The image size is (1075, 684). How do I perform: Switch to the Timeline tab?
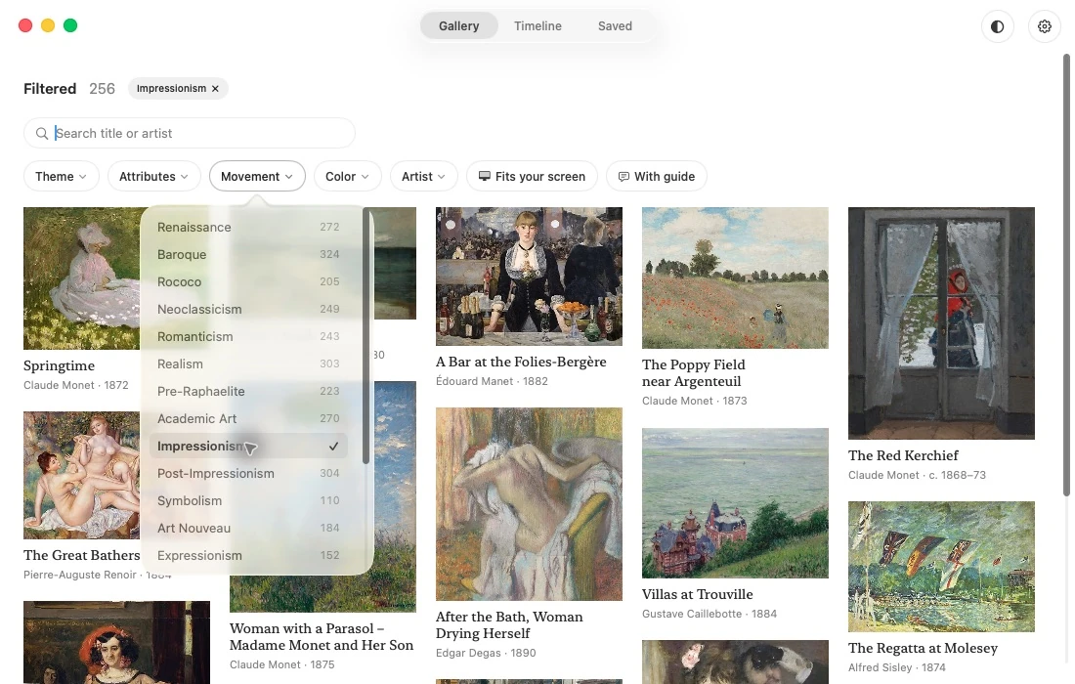(x=537, y=26)
